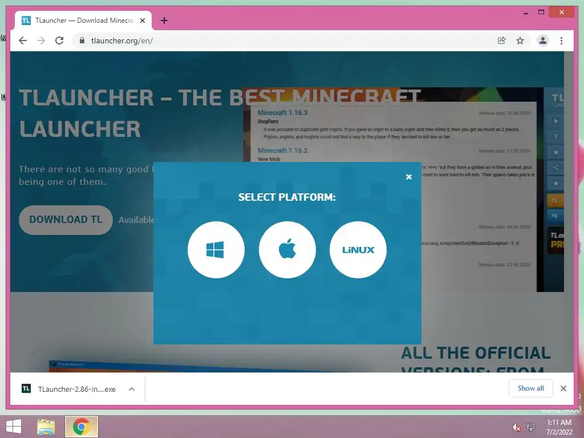The image size is (584, 438).
Task: Open a new browser tab
Action: [x=164, y=21]
